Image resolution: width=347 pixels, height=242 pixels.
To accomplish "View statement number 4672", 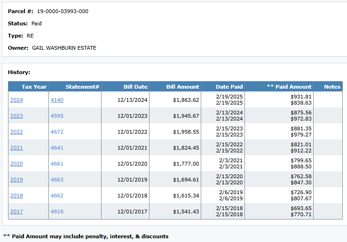I will pyautogui.click(x=57, y=132).
